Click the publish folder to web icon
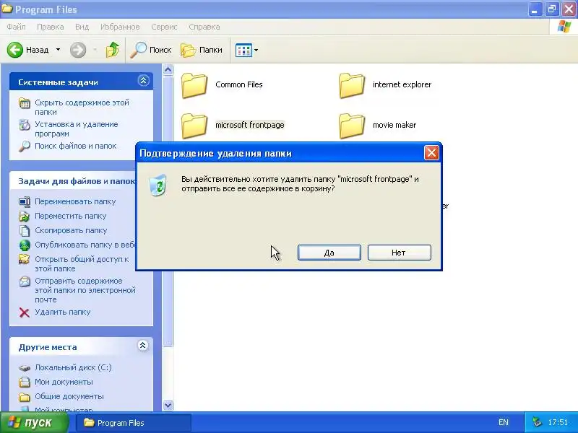 point(25,245)
